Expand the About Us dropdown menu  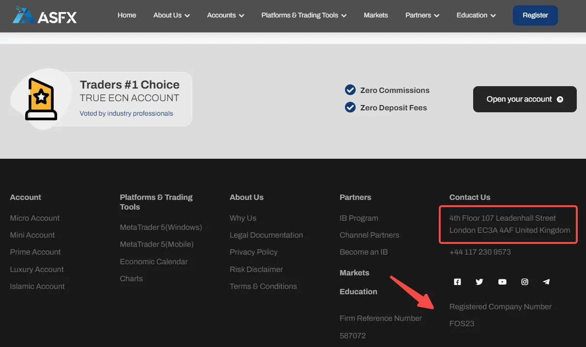171,15
